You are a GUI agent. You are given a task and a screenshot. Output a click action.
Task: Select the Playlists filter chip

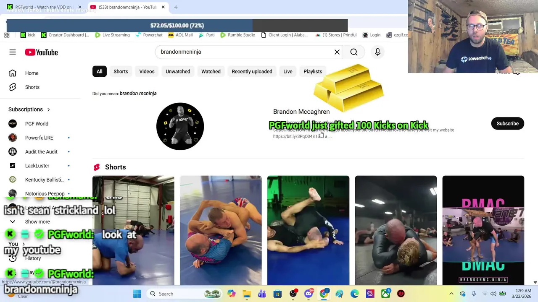point(313,71)
